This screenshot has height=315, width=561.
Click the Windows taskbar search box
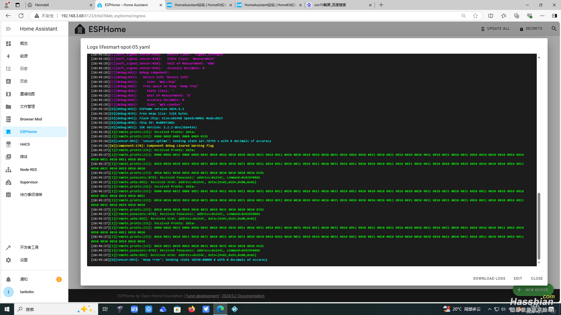pyautogui.click(x=56, y=309)
